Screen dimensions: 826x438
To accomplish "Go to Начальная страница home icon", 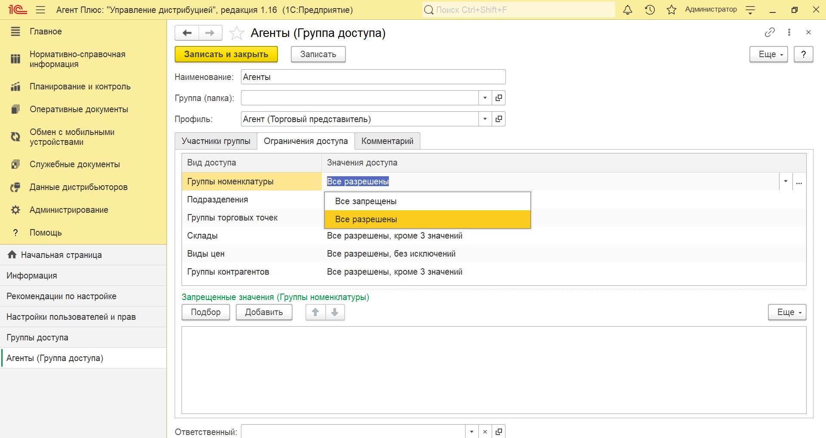I will pos(12,255).
